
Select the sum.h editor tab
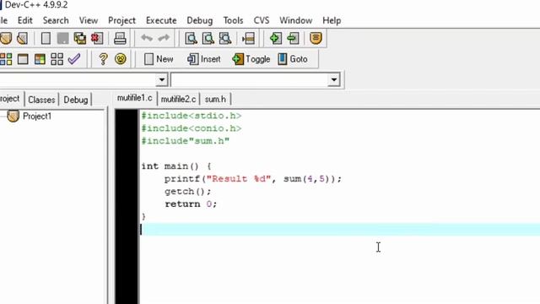point(215,100)
